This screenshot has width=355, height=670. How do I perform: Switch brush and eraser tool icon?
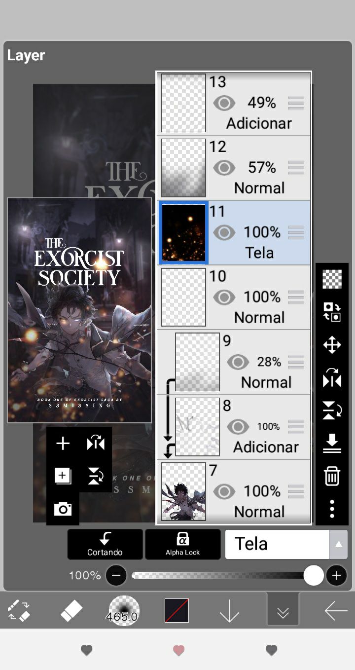coord(20,611)
